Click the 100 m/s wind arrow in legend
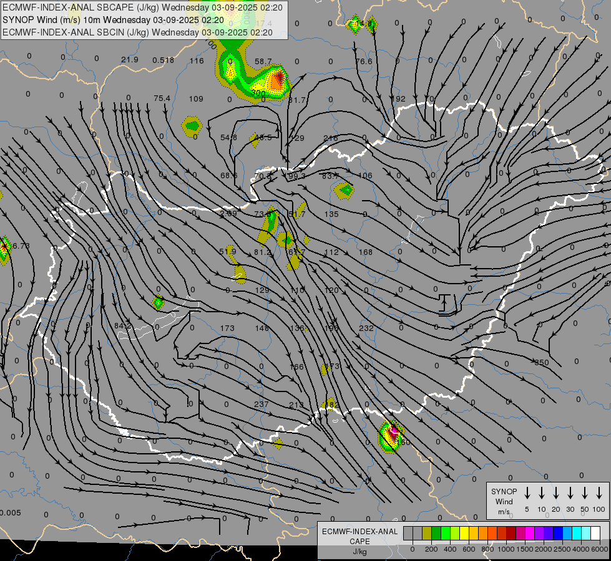 click(x=599, y=492)
